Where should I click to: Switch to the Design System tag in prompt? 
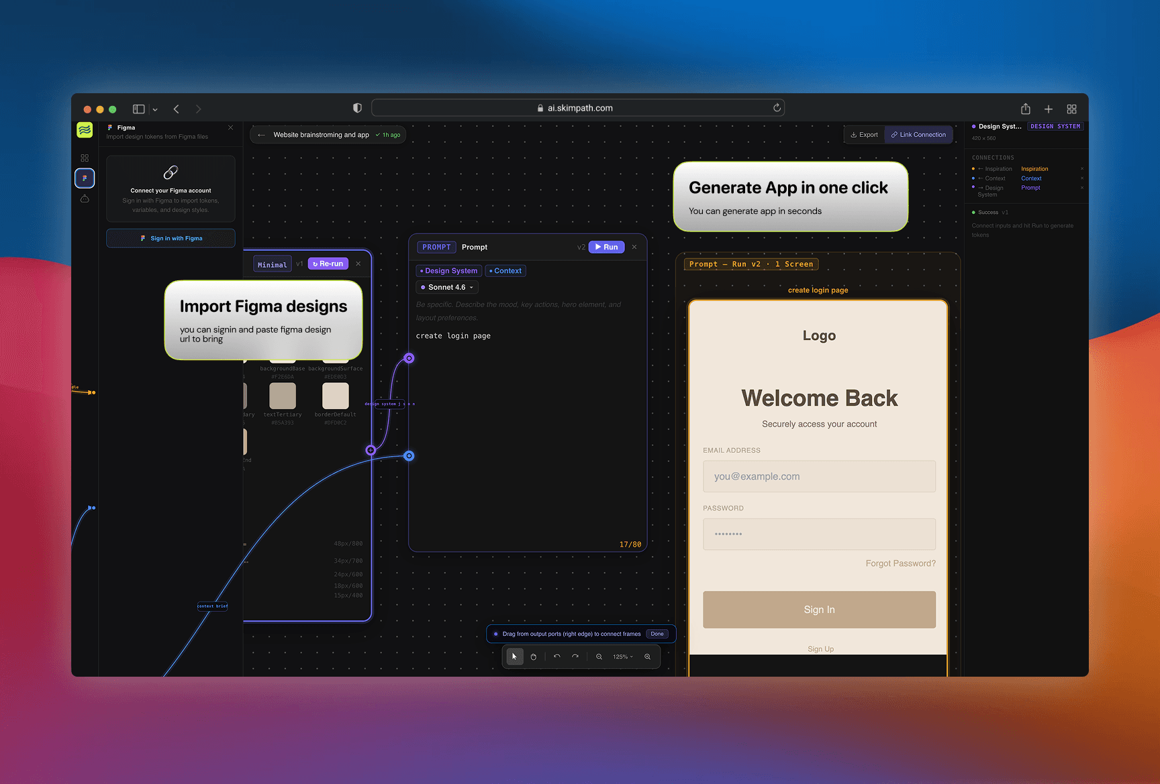click(448, 270)
